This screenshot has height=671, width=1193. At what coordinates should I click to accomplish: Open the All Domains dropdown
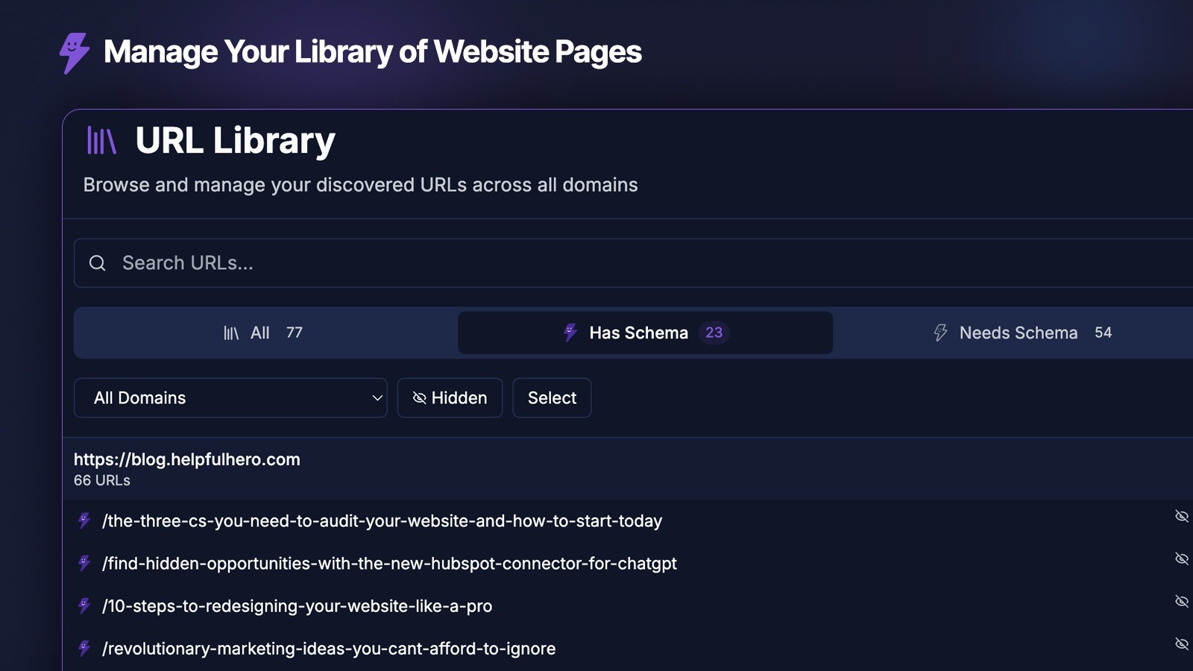tap(230, 398)
